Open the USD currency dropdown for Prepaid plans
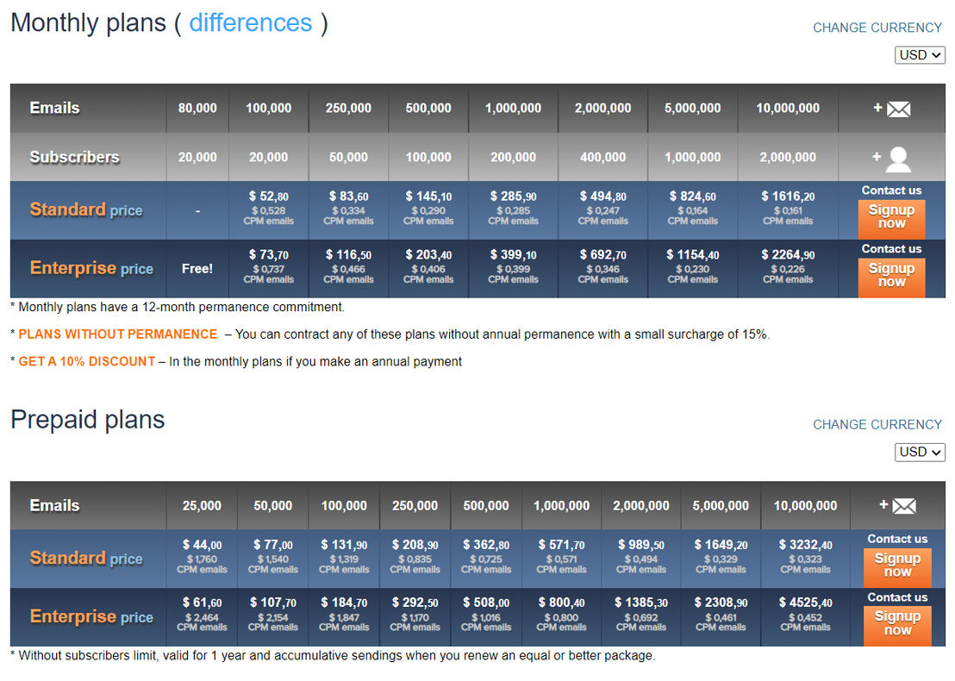Viewport: 955px width, 681px height. click(920, 452)
